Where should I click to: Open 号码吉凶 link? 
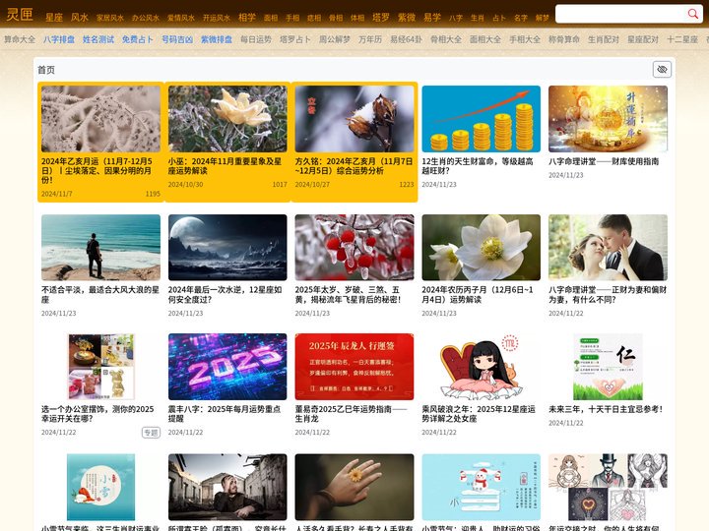pos(177,39)
